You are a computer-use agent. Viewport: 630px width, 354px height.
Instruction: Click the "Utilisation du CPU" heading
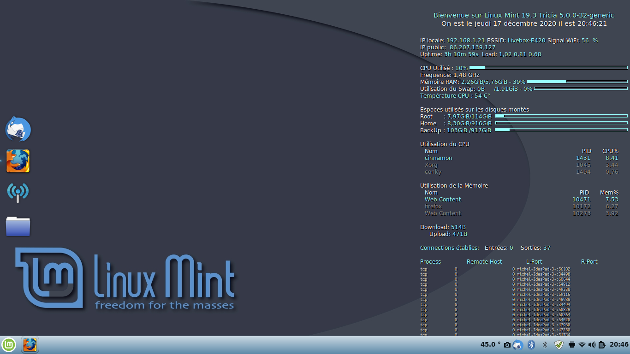(445, 144)
